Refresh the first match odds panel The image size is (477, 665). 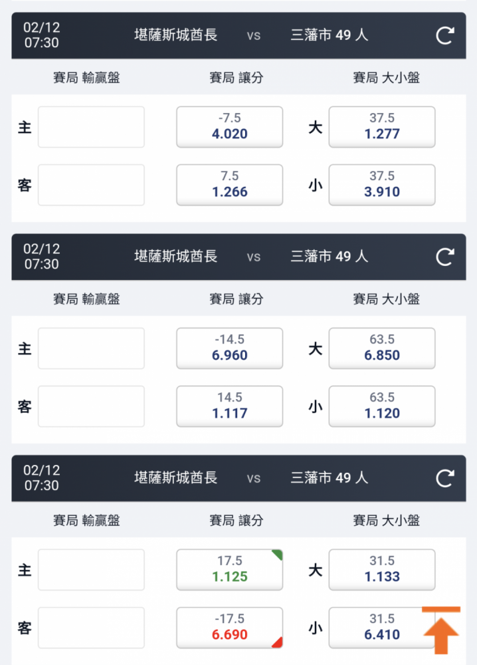coord(445,35)
